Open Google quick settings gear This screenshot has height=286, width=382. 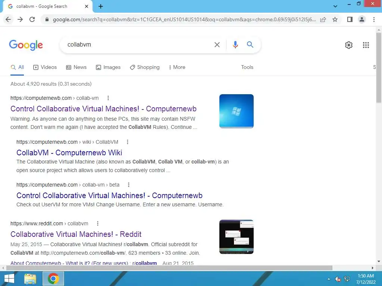(x=349, y=45)
